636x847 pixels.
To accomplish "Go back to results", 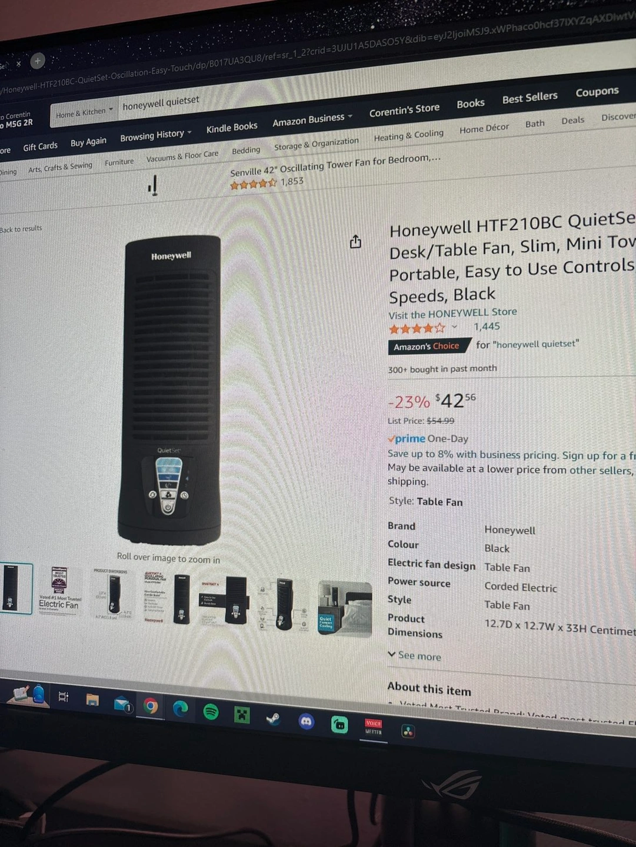I will [21, 229].
